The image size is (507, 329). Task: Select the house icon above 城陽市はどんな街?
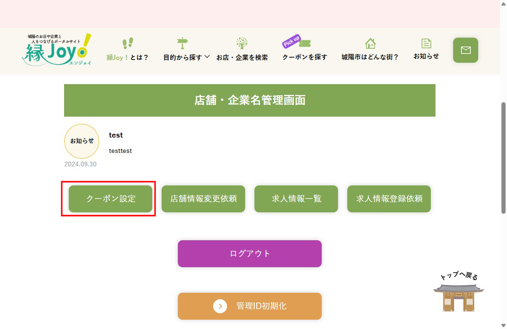[370, 43]
